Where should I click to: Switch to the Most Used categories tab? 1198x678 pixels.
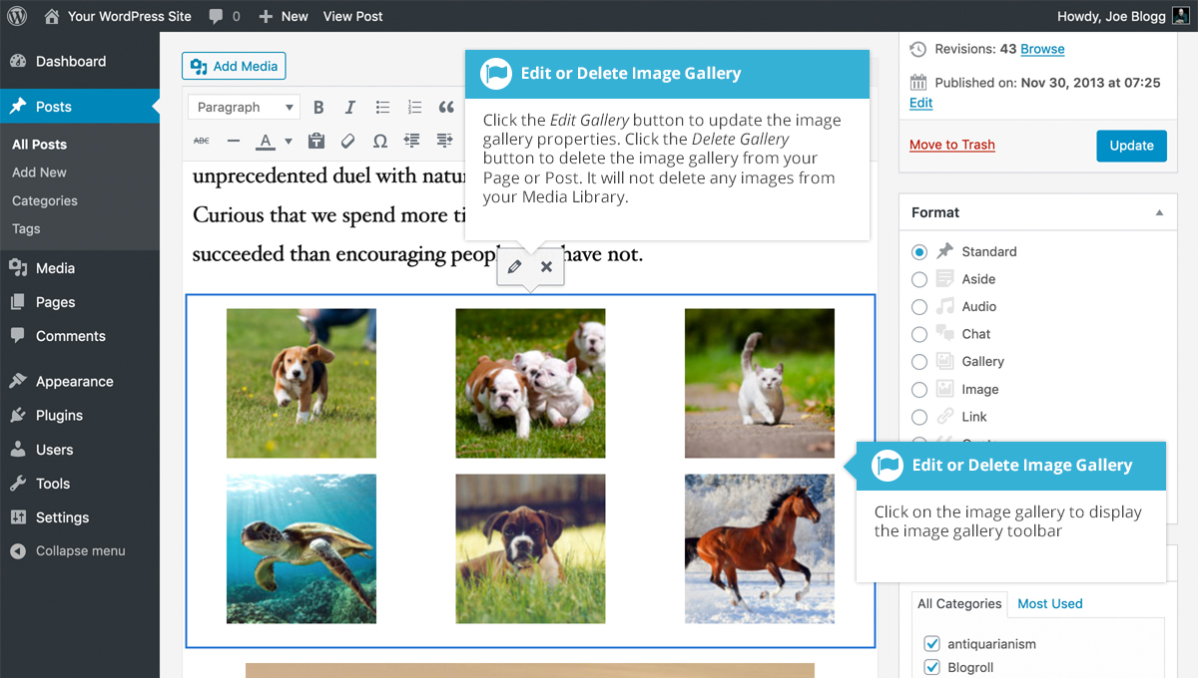[x=1049, y=603]
